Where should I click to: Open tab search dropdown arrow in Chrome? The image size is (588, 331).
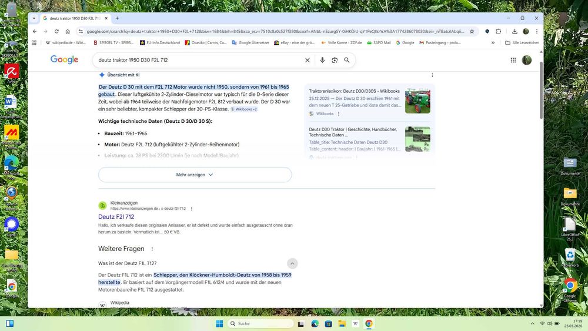coord(34,18)
